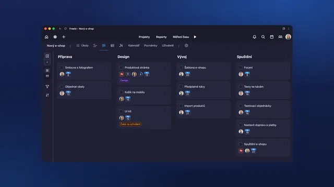Mark Texty ke kávám as done
Screen dimensions: 334x187
click(241, 87)
